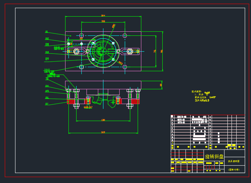Click the surface roughness triangle symbol

point(207,94)
